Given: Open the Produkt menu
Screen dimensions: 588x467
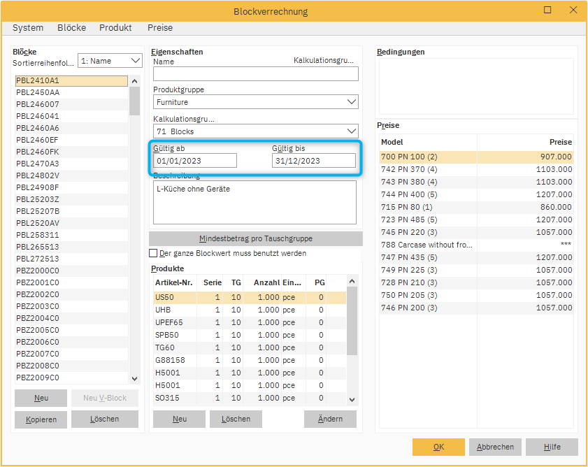Looking at the screenshot, I should tap(115, 28).
